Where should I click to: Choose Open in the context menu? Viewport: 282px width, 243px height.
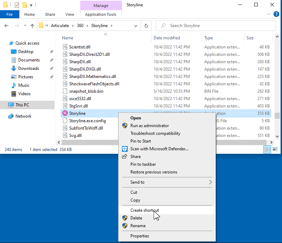coord(167,118)
